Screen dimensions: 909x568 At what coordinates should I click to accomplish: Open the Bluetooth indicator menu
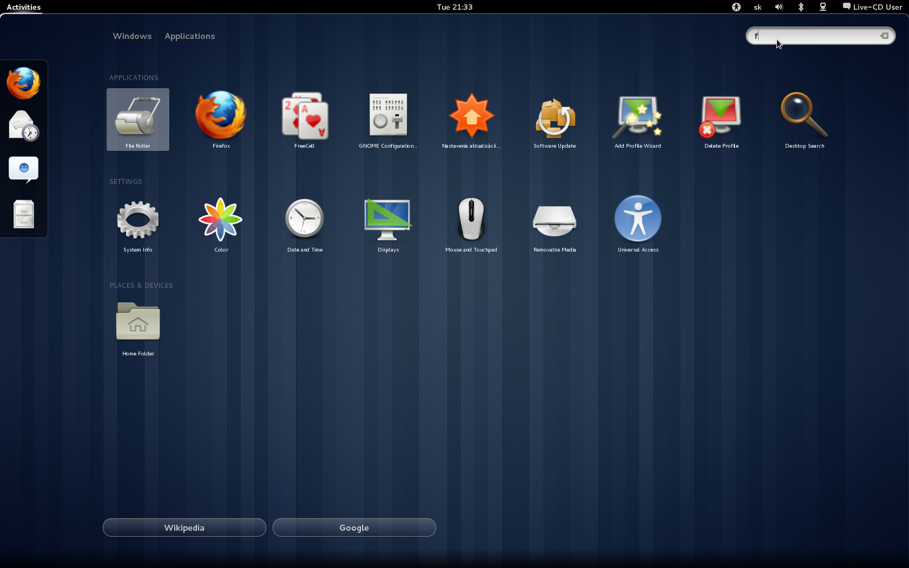click(801, 7)
